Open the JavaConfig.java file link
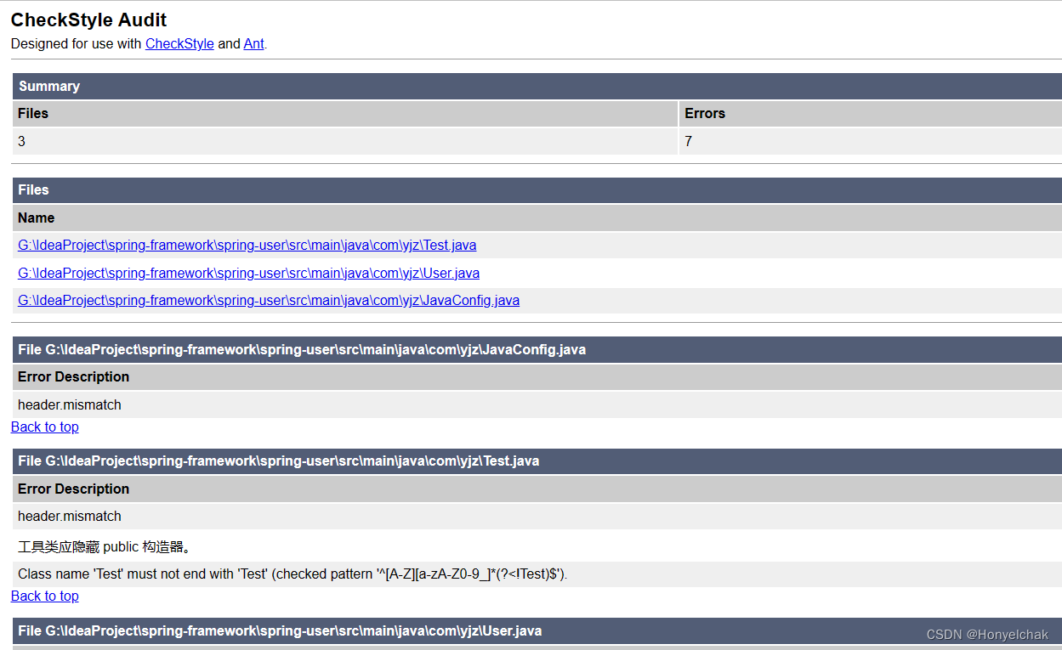 click(268, 300)
